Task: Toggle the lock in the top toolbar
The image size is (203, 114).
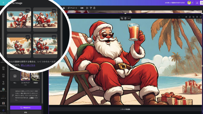Action: (x=94, y=8)
